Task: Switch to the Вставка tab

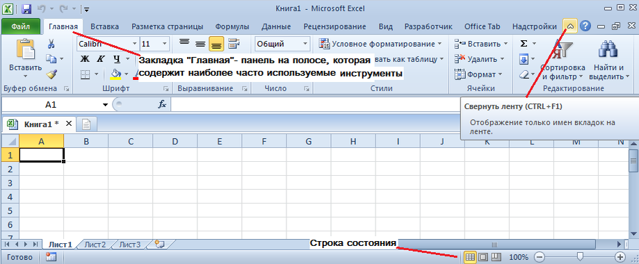Action: [x=105, y=26]
